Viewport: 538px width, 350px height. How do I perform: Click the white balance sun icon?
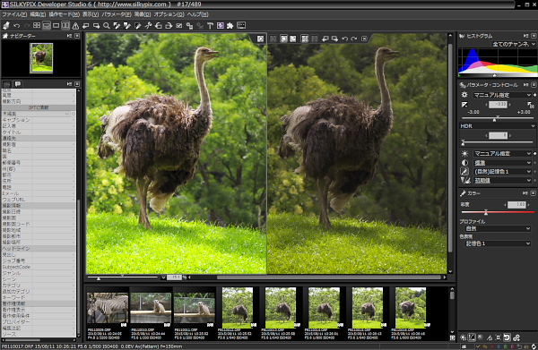[464, 153]
